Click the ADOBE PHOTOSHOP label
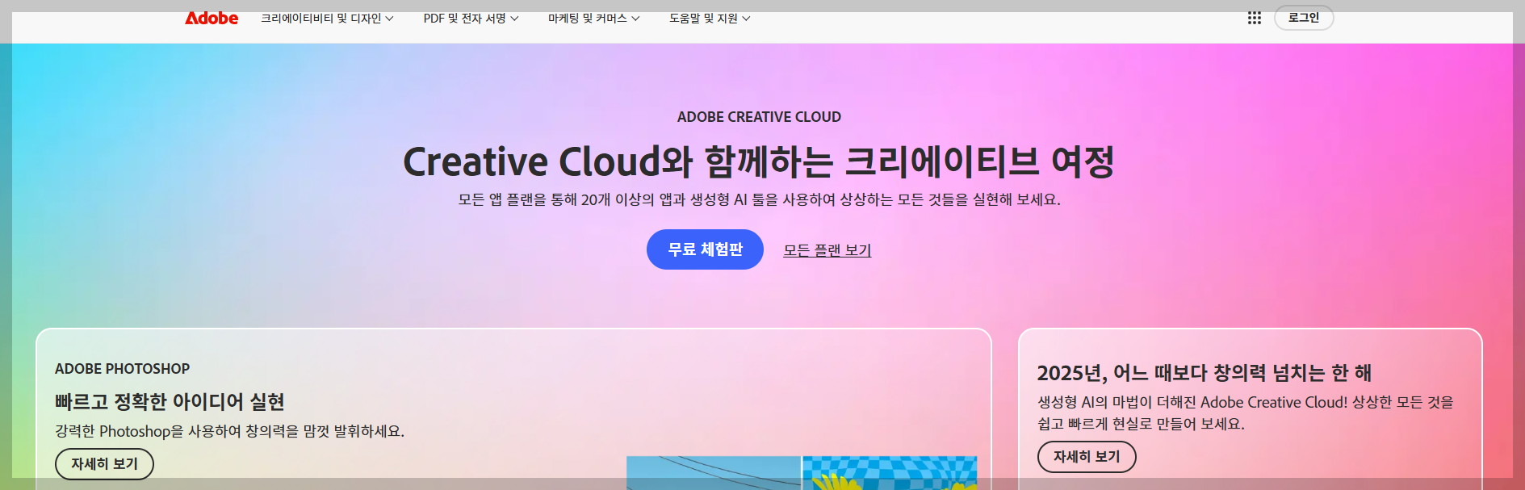Image resolution: width=1525 pixels, height=490 pixels. click(122, 369)
